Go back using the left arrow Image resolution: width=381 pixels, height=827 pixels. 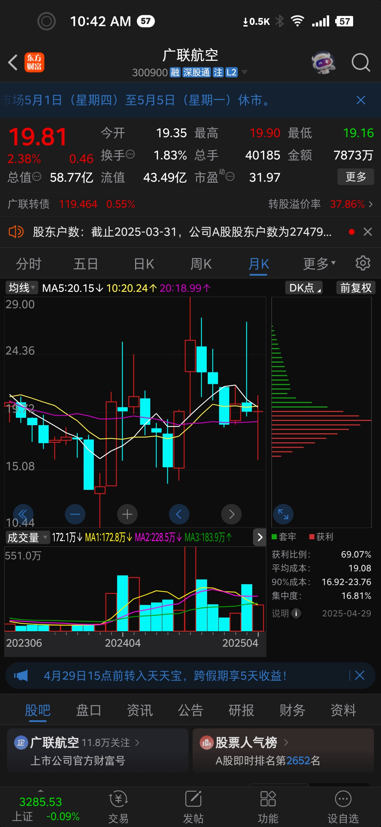(13, 63)
